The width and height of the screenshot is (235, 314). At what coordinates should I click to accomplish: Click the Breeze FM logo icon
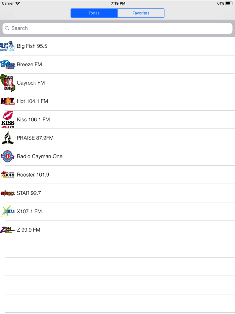point(7,64)
